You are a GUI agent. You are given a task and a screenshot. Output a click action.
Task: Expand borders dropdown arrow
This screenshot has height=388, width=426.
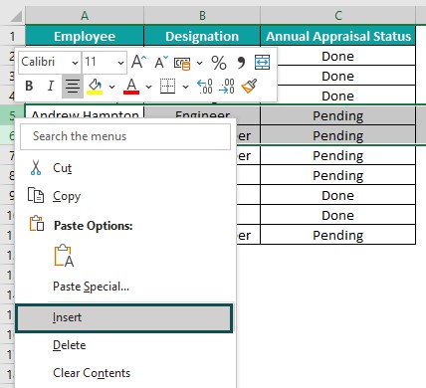click(185, 87)
